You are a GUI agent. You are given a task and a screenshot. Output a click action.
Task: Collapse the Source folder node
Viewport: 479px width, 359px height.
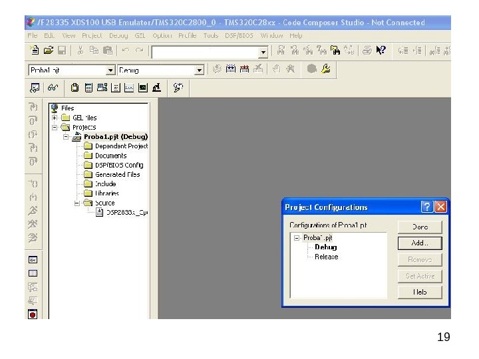coord(77,203)
